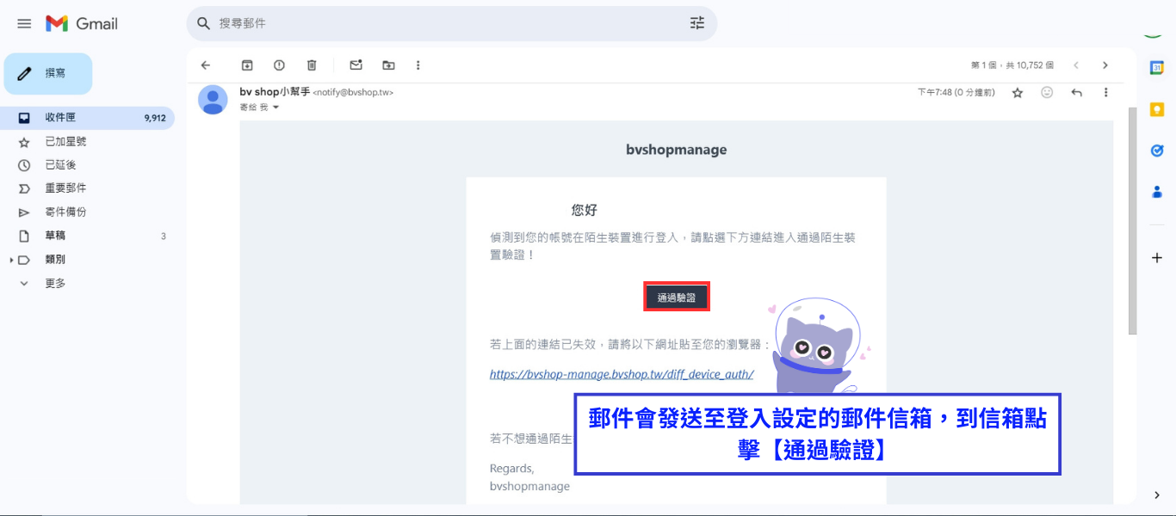Screen dimensions: 1176x516
Task: Go to older message arrow
Action: [x=1105, y=65]
